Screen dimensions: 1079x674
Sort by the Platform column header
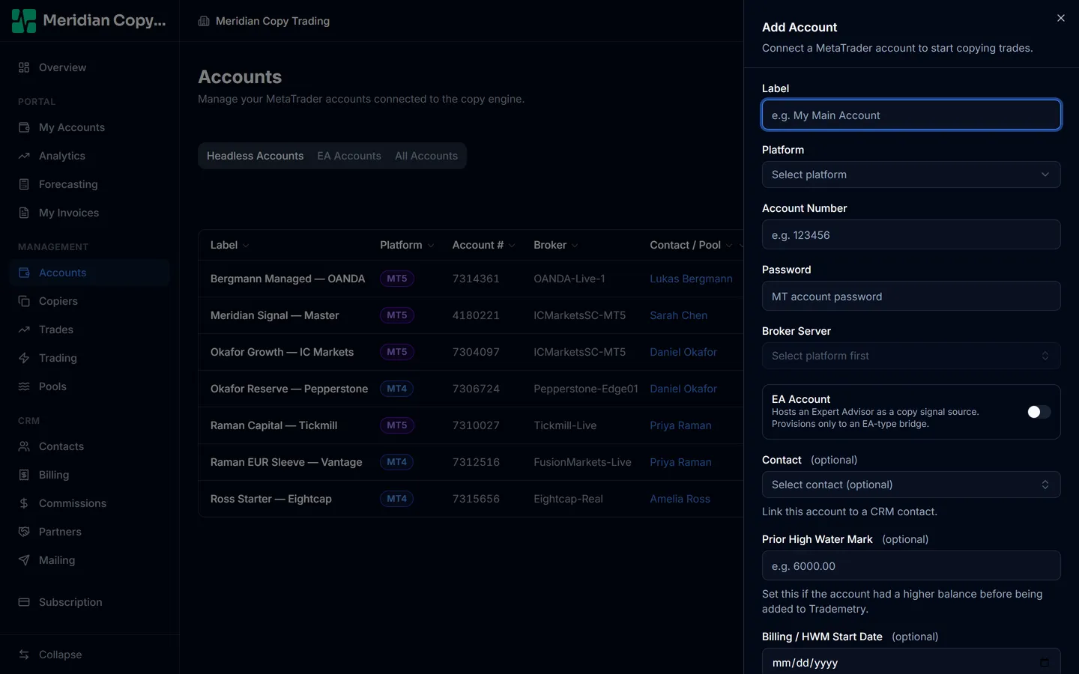click(407, 245)
